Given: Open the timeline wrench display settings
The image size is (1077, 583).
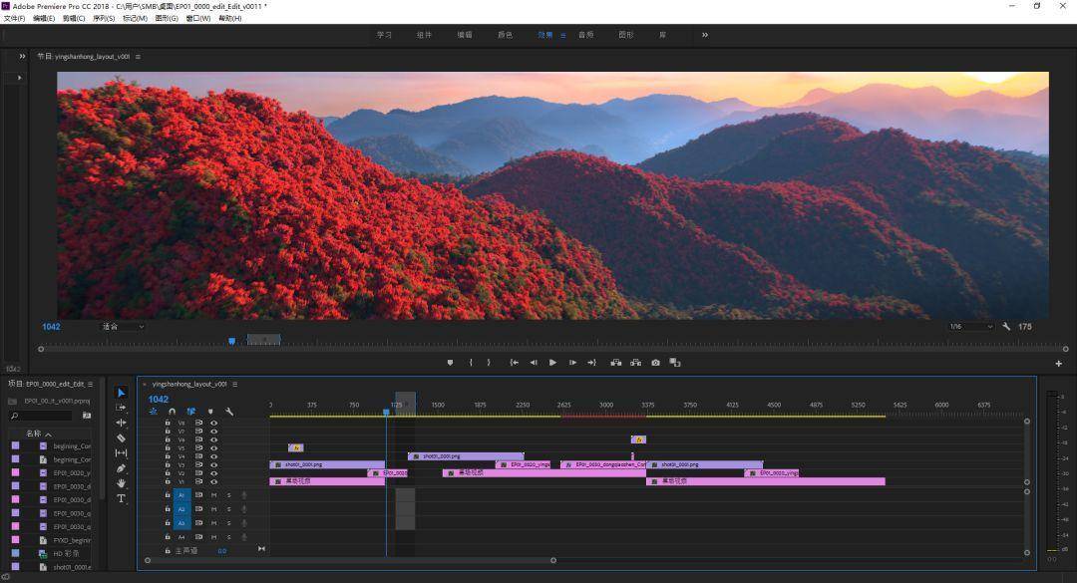Looking at the screenshot, I should click(229, 412).
